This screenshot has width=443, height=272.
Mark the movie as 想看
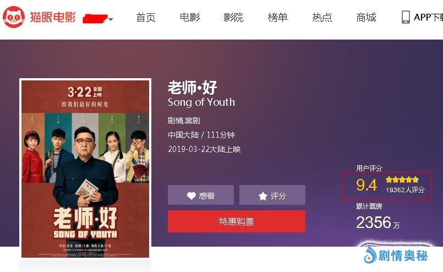coord(201,195)
